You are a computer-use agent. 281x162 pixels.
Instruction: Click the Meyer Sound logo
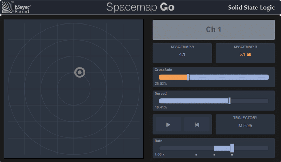point(18,8)
